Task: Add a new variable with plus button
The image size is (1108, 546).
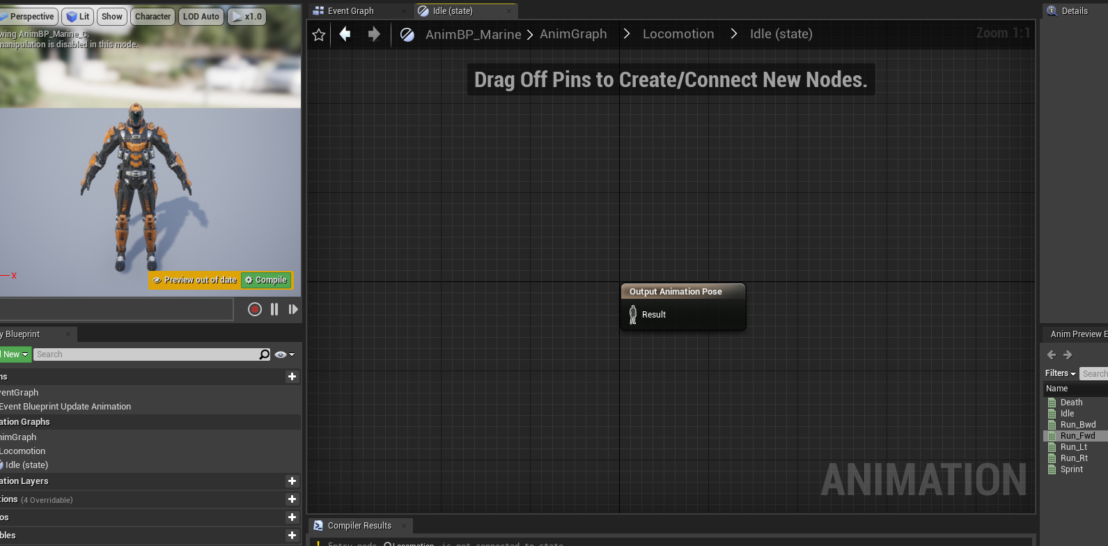Action: tap(292, 536)
